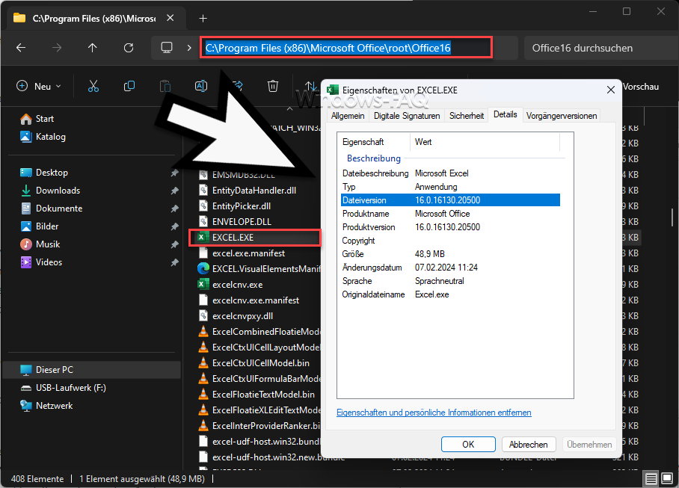
Task: Unpin Downloads using its pin icon
Action: [x=174, y=191]
